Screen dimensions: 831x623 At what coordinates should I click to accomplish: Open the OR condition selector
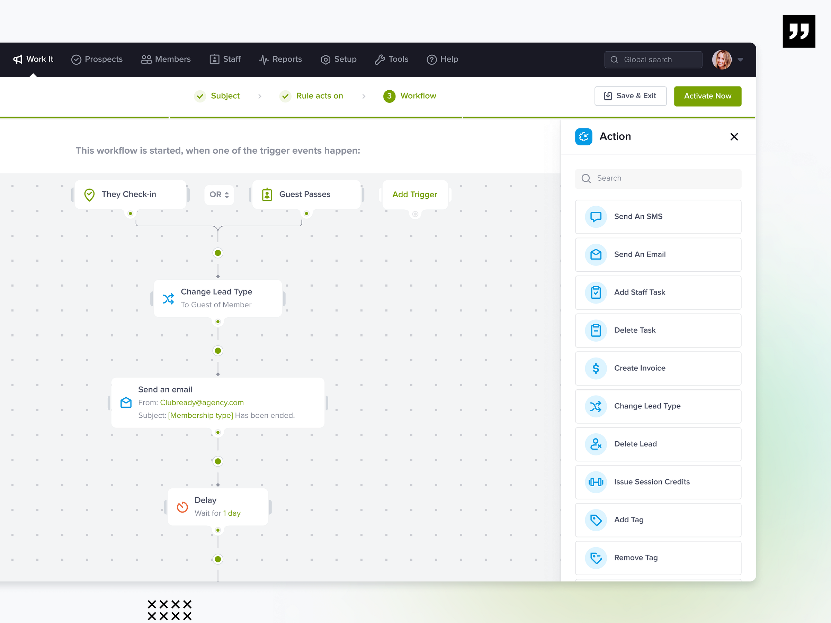(x=218, y=195)
